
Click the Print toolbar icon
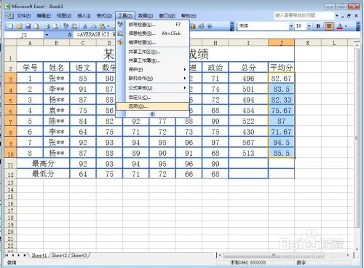(x=47, y=26)
